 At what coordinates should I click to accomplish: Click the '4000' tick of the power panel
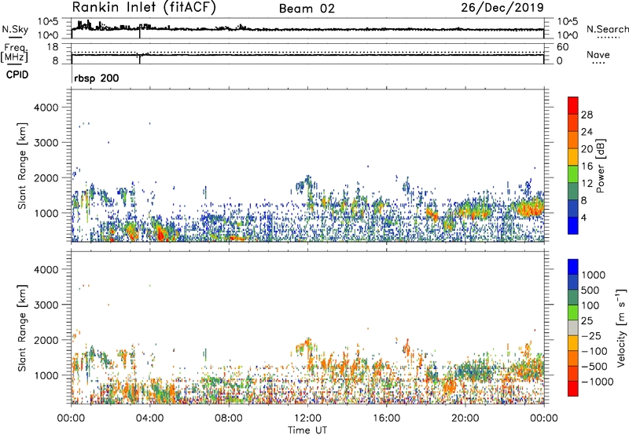click(x=46, y=108)
